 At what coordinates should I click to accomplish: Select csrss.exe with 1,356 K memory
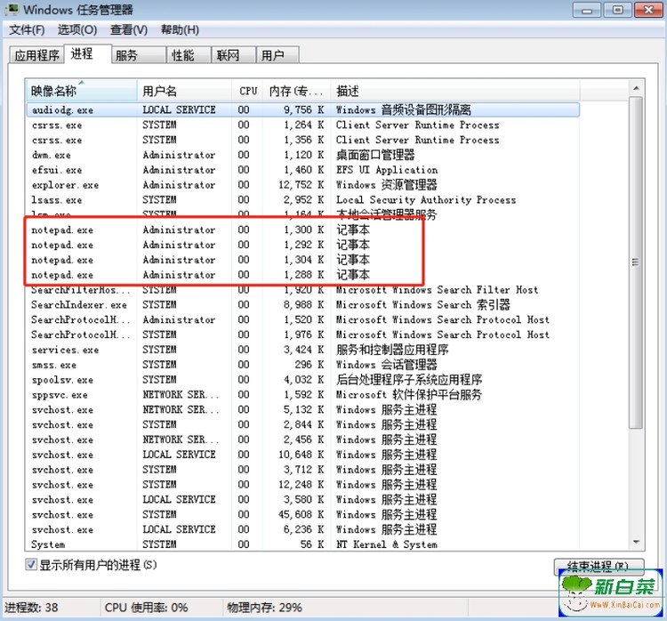[x=303, y=140]
